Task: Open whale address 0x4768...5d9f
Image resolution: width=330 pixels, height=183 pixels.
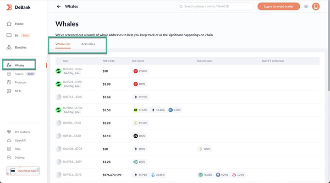Action: point(72,161)
